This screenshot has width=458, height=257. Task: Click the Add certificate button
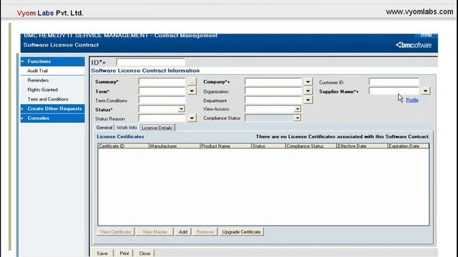[183, 232]
